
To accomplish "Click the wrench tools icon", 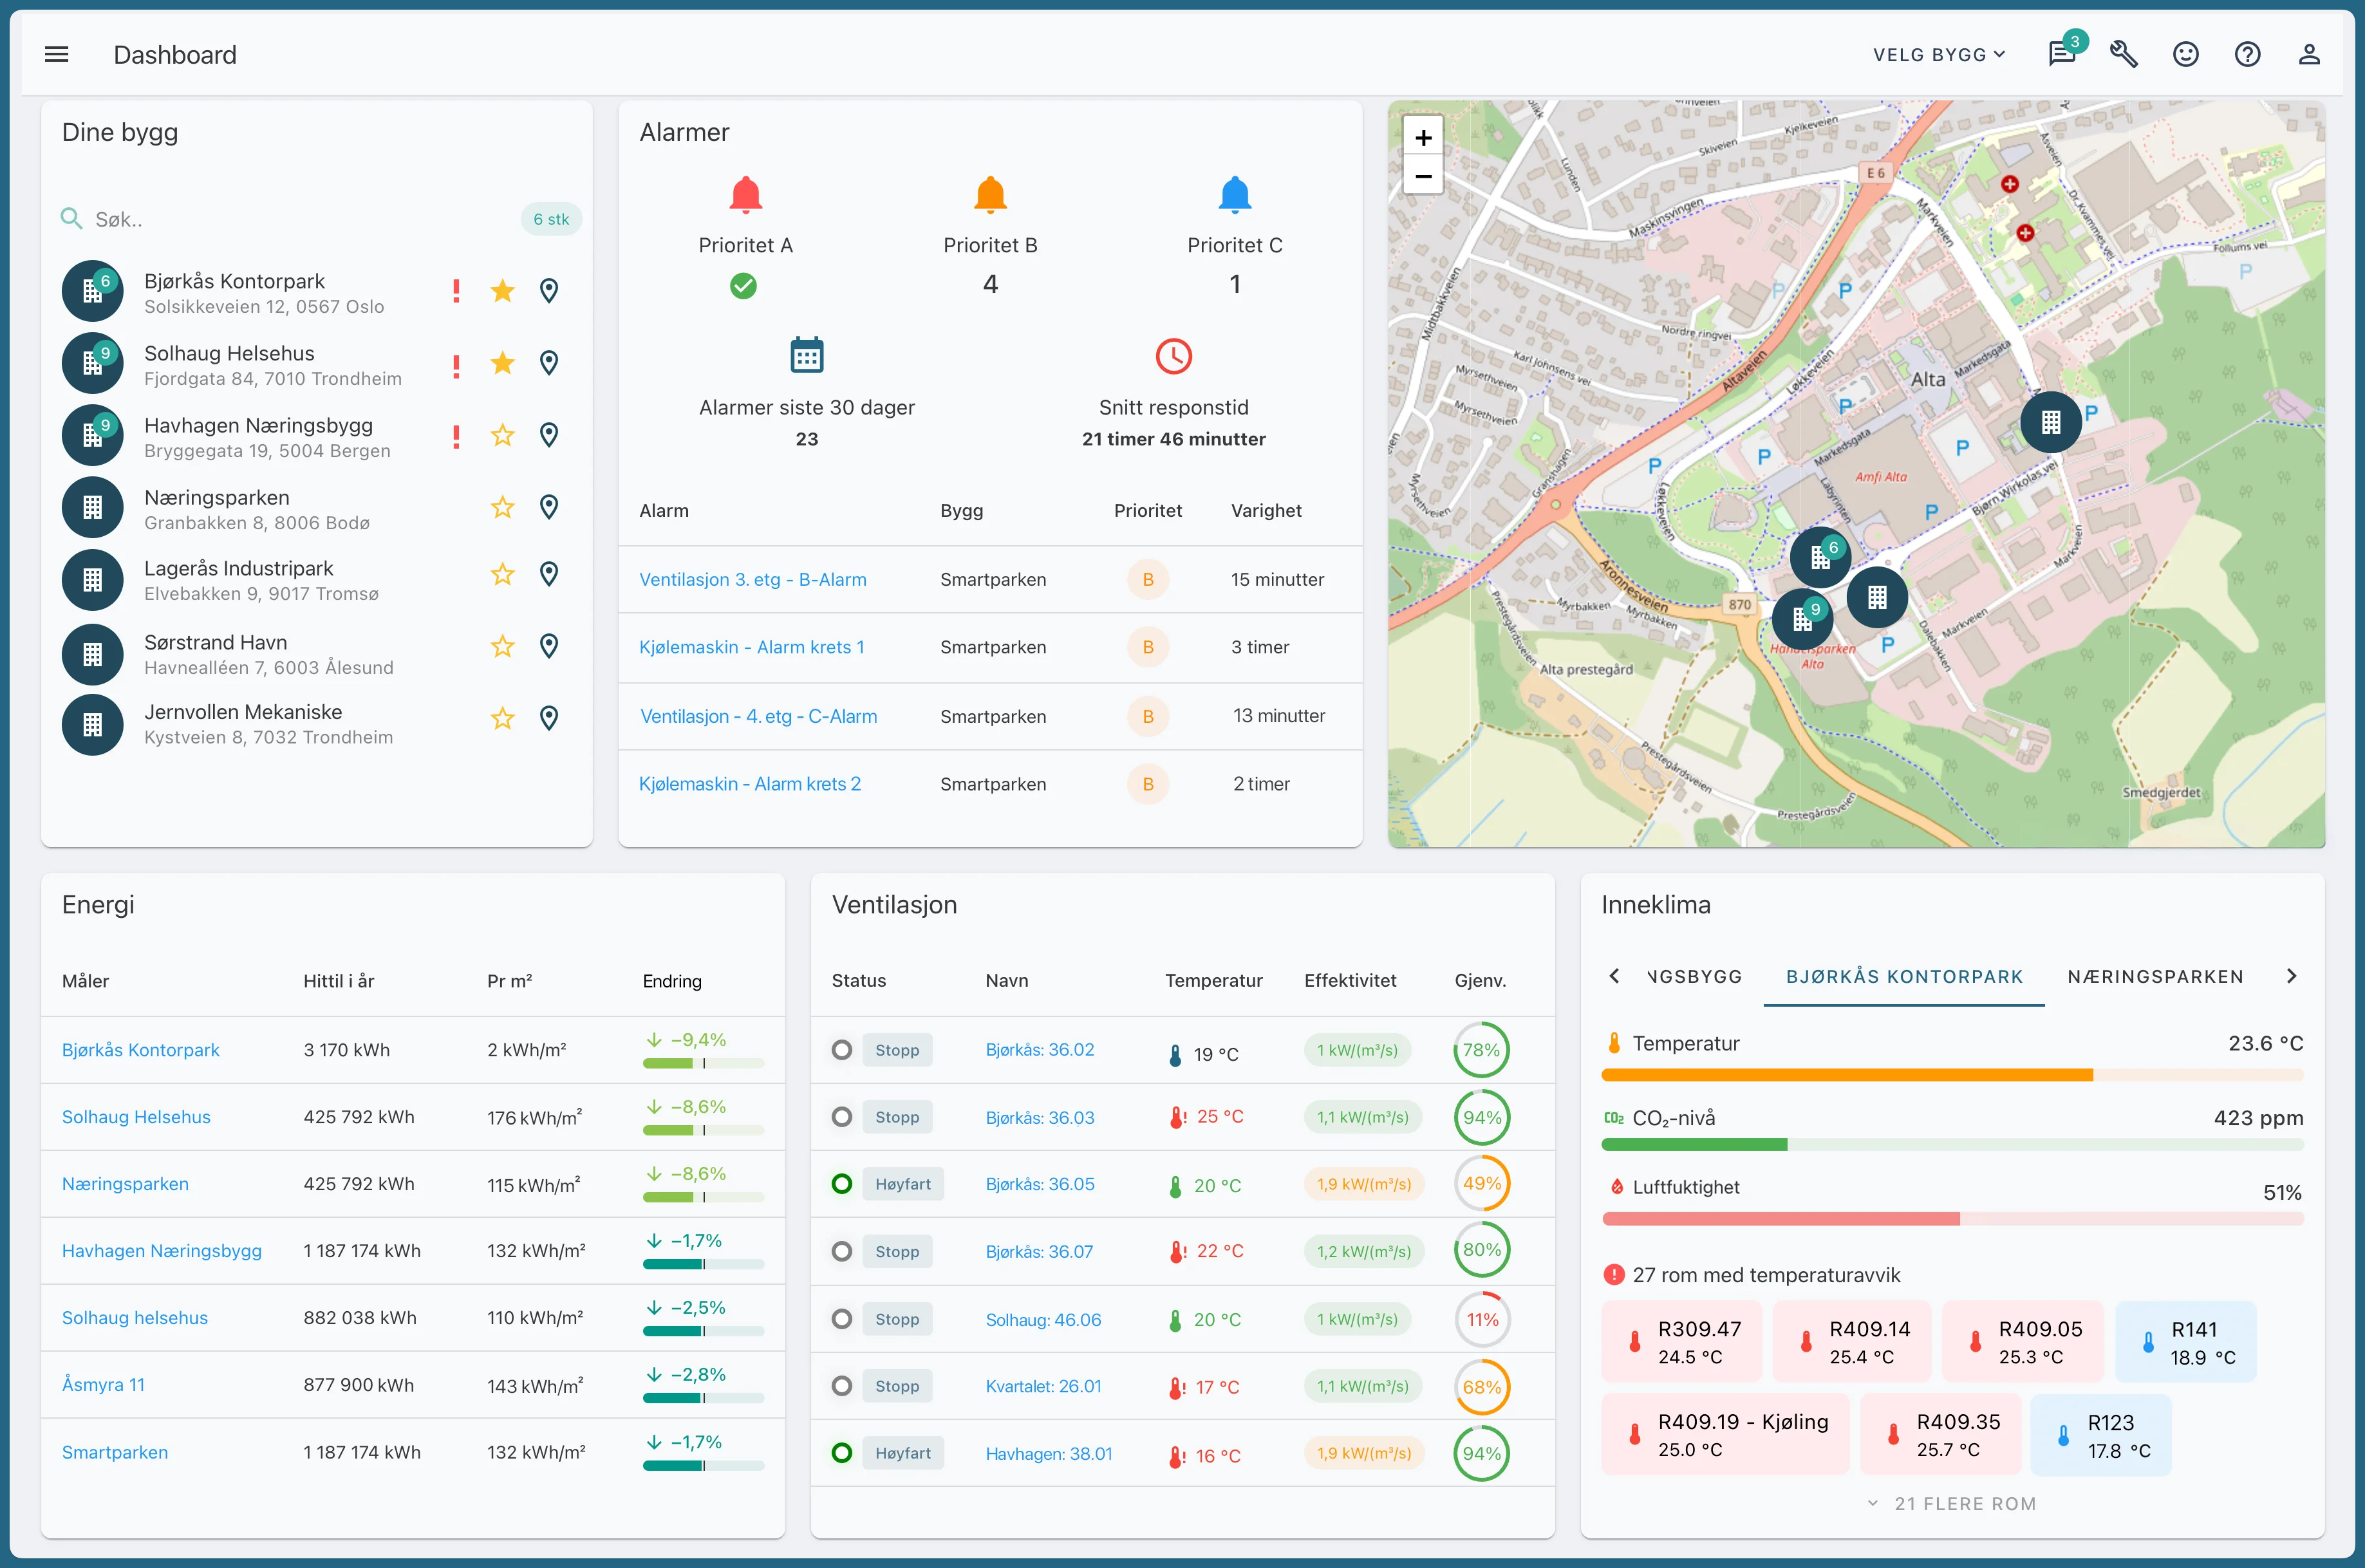I will point(2123,54).
